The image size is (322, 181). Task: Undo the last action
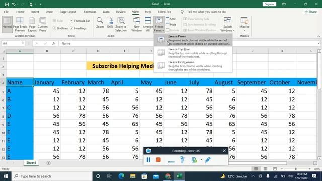click(14, 4)
